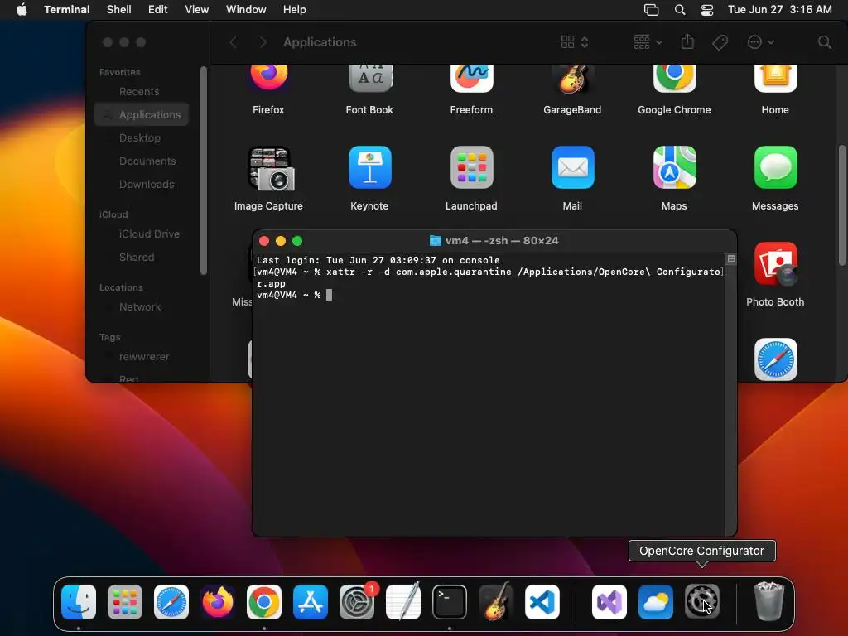The width and height of the screenshot is (848, 636).
Task: Open Finder Action more-options dropdown
Action: [760, 42]
